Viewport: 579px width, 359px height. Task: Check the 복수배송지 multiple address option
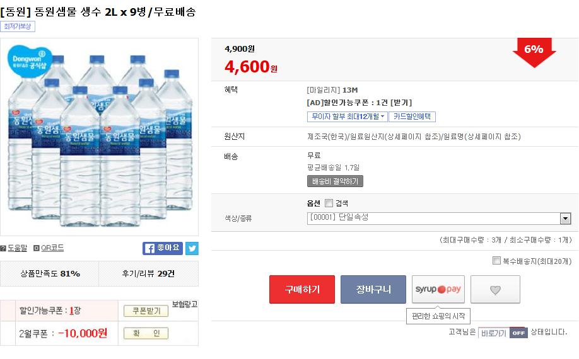tap(496, 261)
